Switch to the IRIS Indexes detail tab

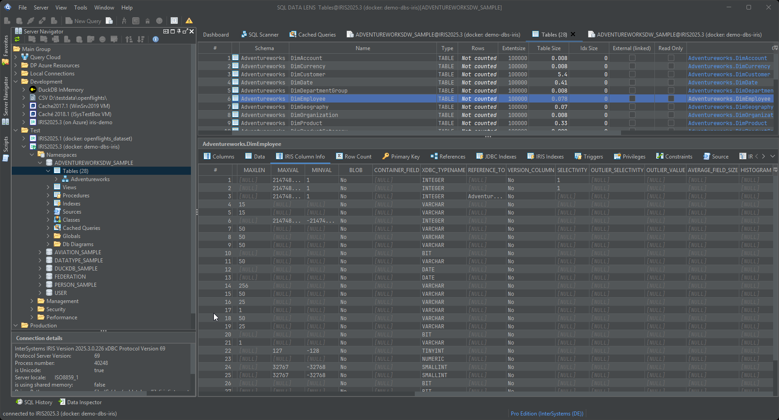coord(545,156)
